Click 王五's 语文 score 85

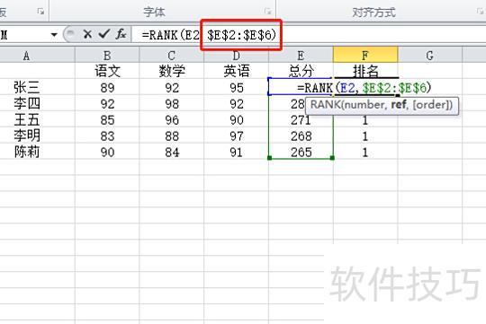click(x=107, y=119)
